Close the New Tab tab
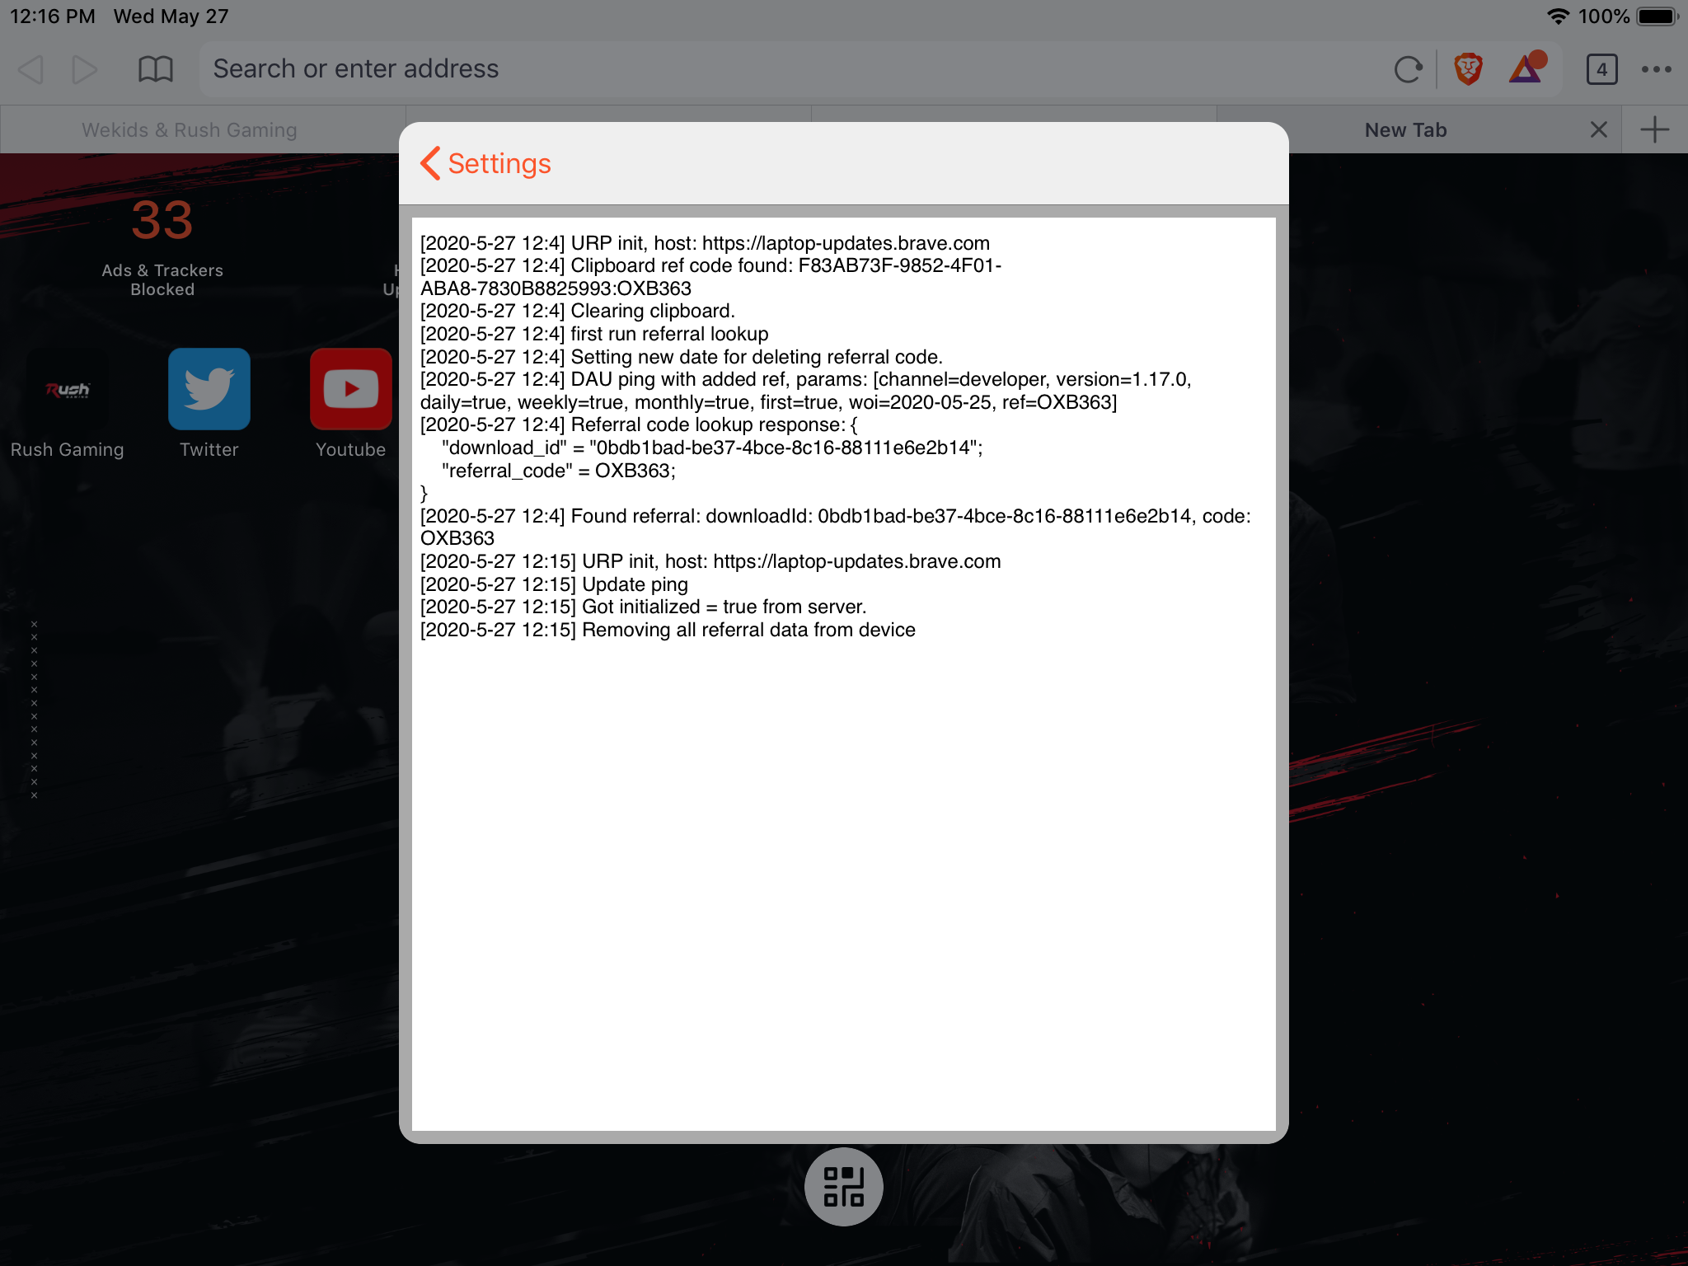The height and width of the screenshot is (1266, 1688). (x=1598, y=130)
